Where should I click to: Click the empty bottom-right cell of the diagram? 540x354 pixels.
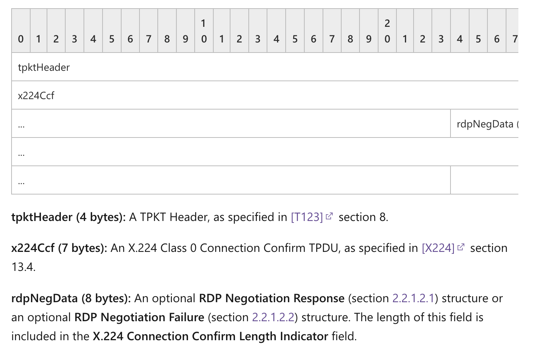click(484, 180)
